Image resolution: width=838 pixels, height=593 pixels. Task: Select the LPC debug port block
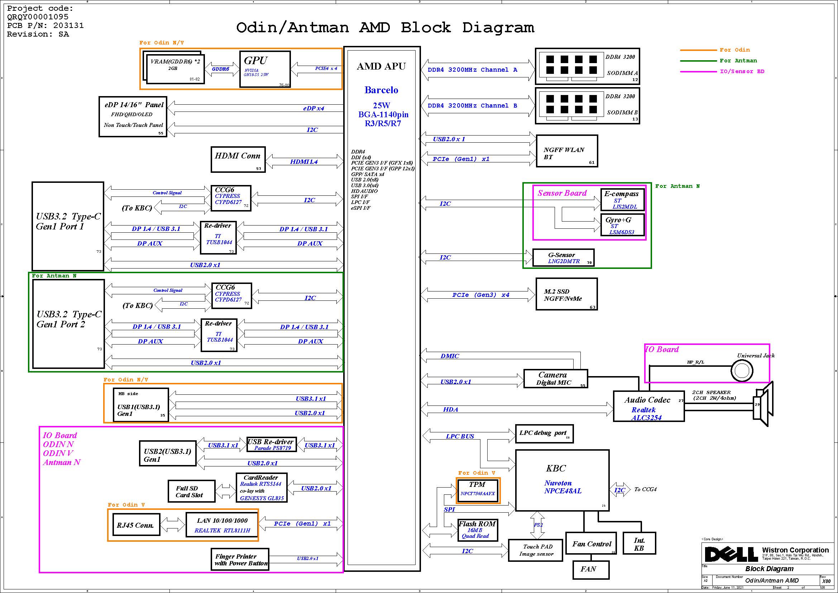[x=544, y=434]
